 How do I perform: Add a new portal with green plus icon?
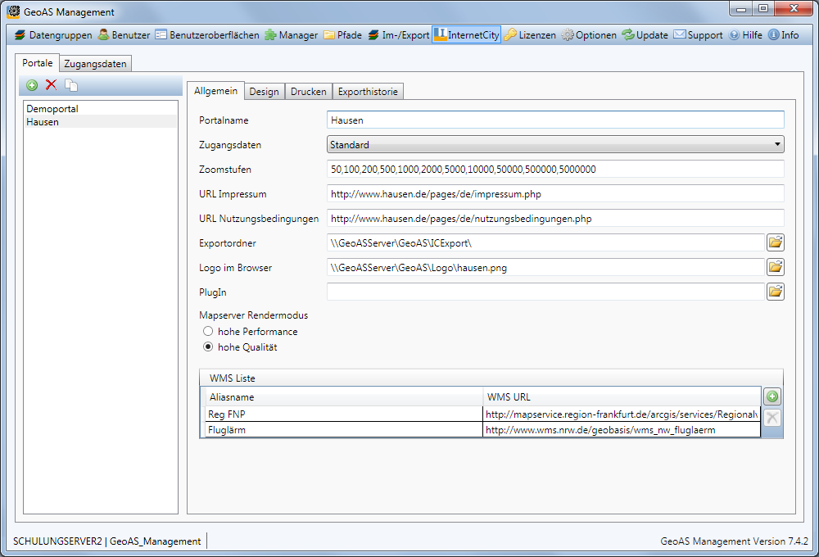click(32, 85)
